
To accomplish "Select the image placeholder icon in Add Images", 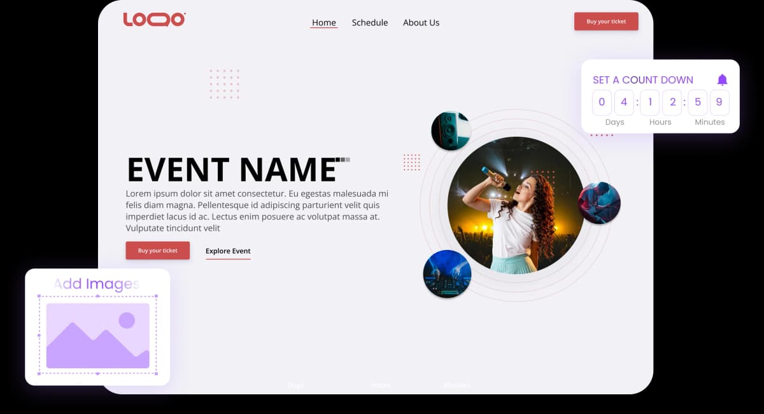I will pyautogui.click(x=97, y=335).
